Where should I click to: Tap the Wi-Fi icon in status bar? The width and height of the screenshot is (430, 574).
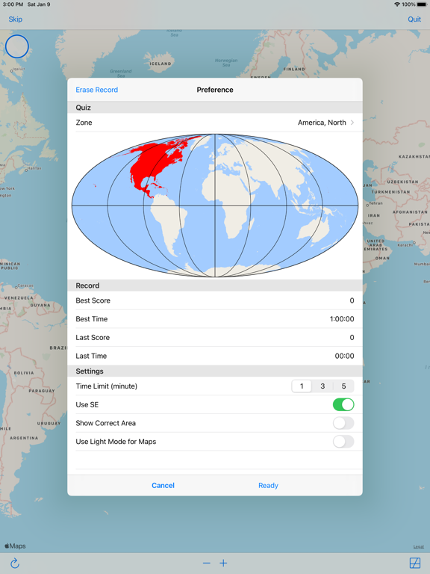pos(397,4)
